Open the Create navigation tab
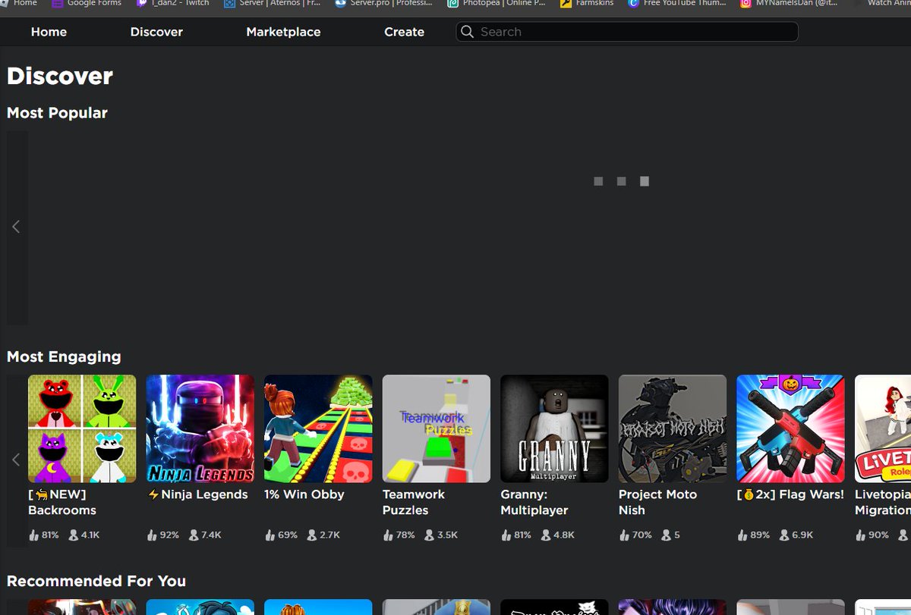 click(404, 32)
